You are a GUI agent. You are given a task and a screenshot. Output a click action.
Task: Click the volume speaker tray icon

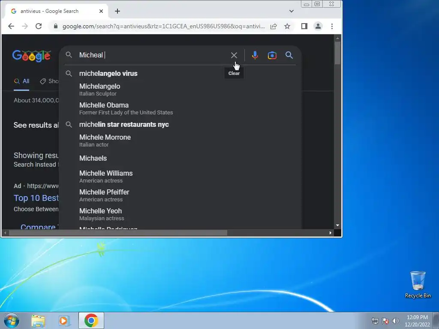(395, 321)
